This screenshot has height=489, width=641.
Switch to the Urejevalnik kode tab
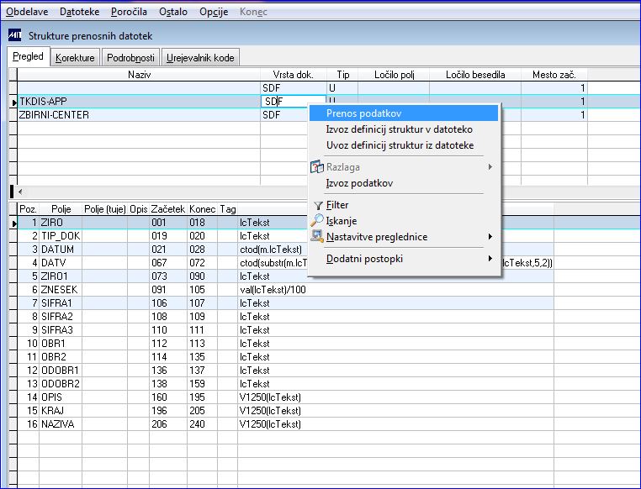tap(200, 57)
